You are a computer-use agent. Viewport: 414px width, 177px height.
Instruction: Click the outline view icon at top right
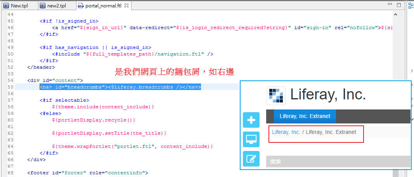coord(411,5)
